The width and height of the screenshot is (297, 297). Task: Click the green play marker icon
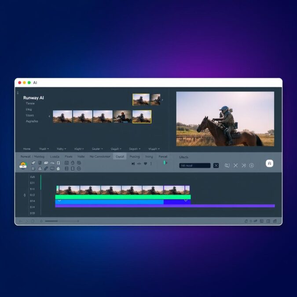click(165, 162)
